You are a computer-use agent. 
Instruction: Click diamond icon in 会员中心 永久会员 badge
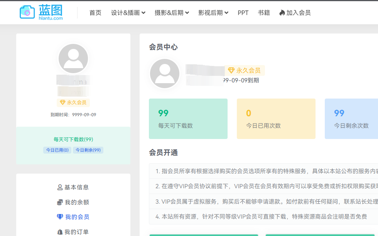(x=231, y=70)
